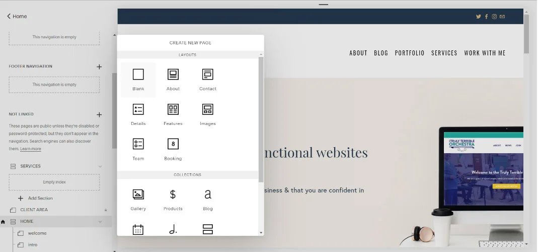Open the Facebook social link
Image resolution: width=538 pixels, height=252 pixels.
[x=486, y=17]
